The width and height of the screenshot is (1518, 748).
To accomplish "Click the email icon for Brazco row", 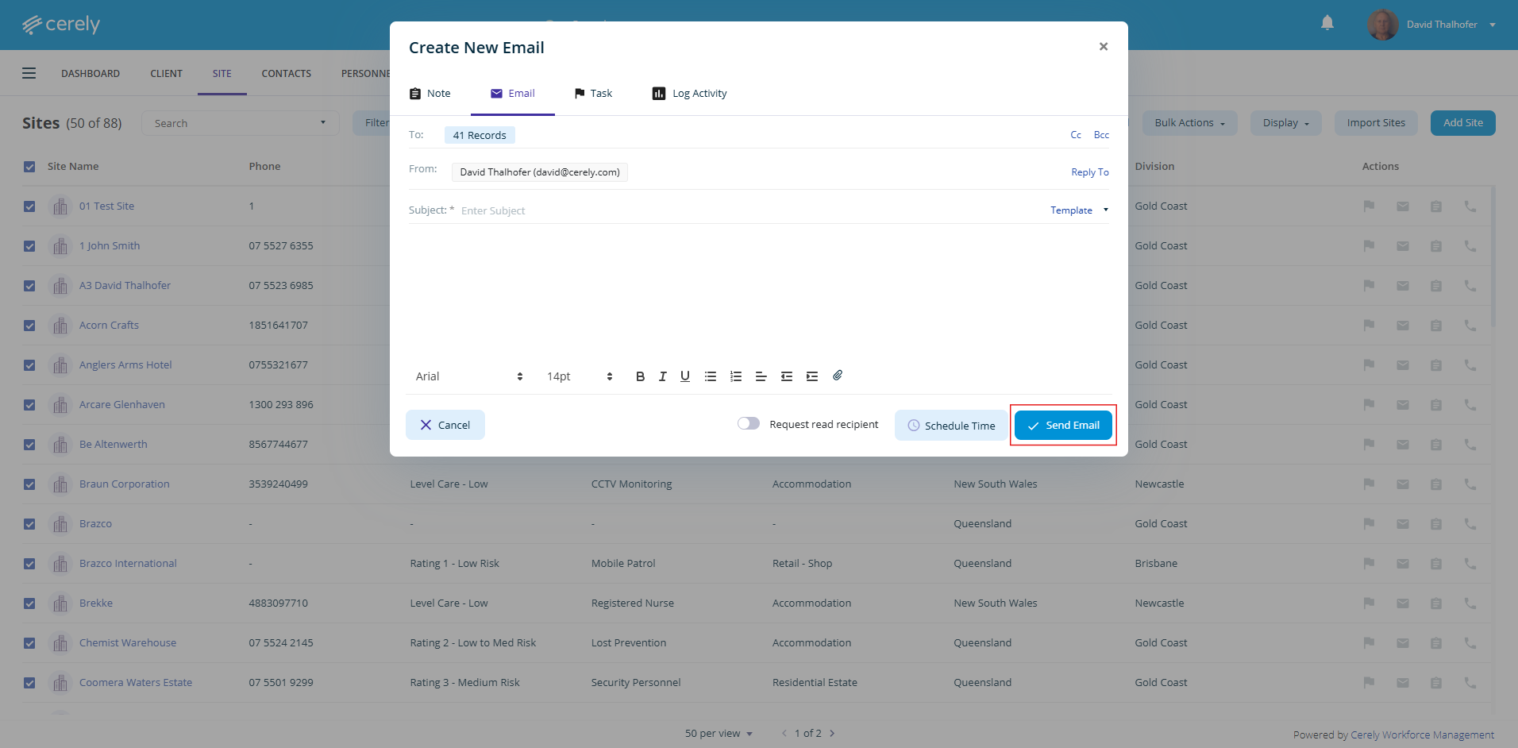I will coord(1403,524).
